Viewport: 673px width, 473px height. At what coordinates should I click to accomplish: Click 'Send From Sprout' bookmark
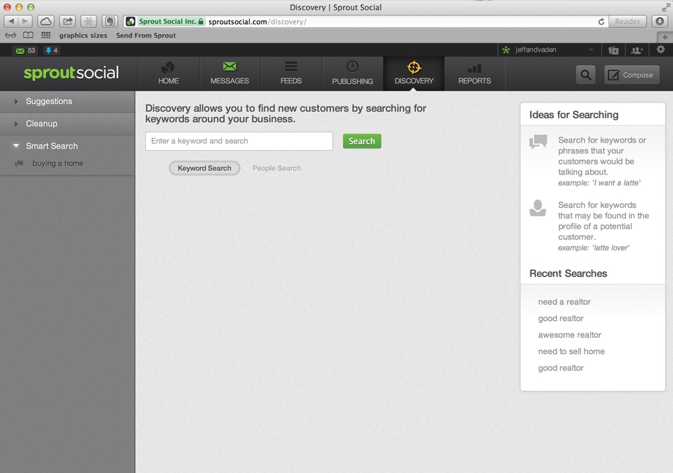(146, 36)
